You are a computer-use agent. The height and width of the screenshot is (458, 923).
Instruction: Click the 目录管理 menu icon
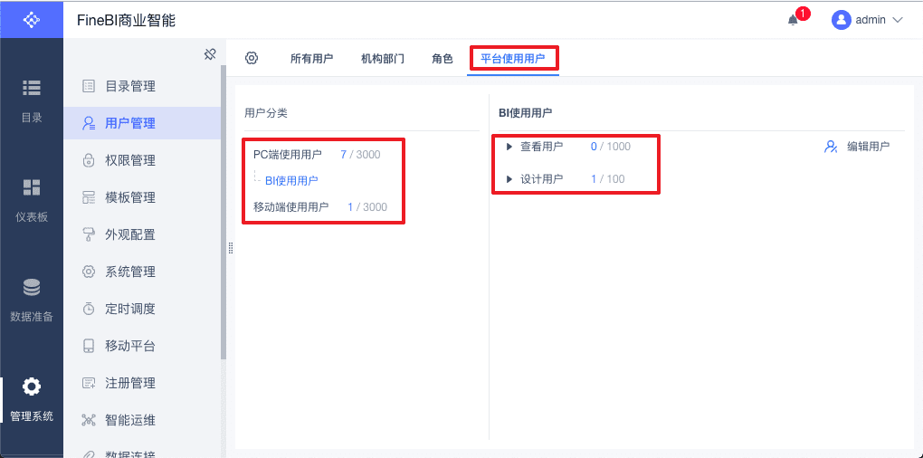click(89, 87)
